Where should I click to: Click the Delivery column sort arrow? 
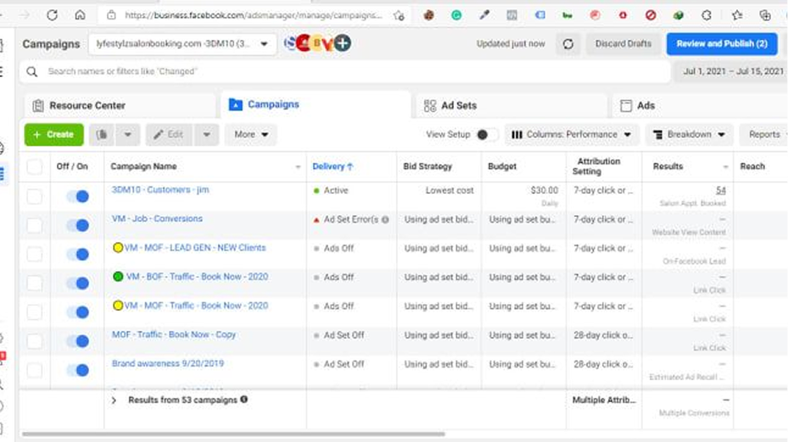(350, 167)
